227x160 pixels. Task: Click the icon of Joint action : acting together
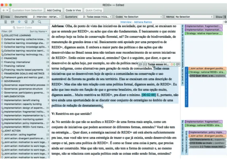click(x=2, y=134)
